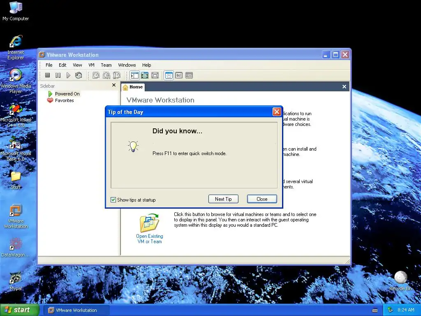Click Open Existing VM or Team link
Image resolution: width=421 pixels, height=316 pixels.
click(x=150, y=239)
